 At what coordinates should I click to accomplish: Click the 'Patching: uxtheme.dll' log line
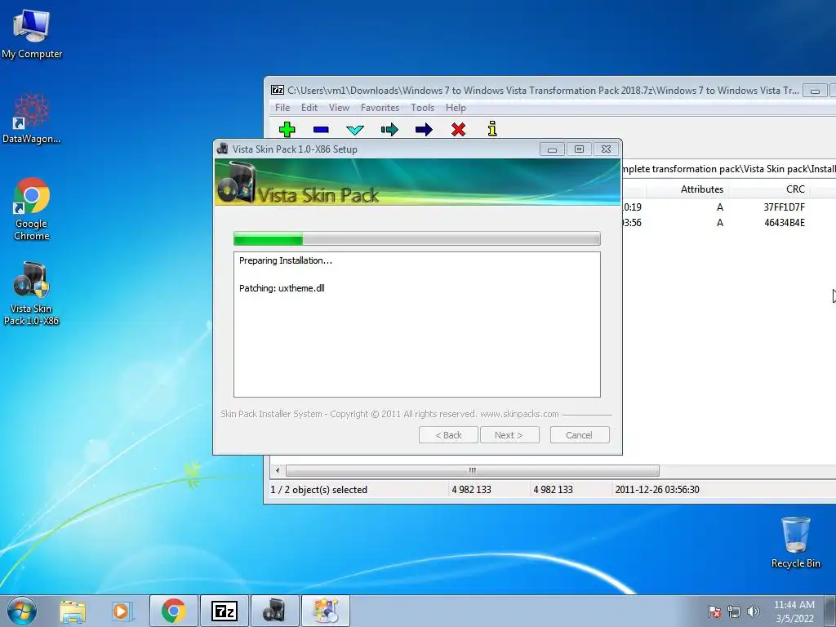coord(282,288)
